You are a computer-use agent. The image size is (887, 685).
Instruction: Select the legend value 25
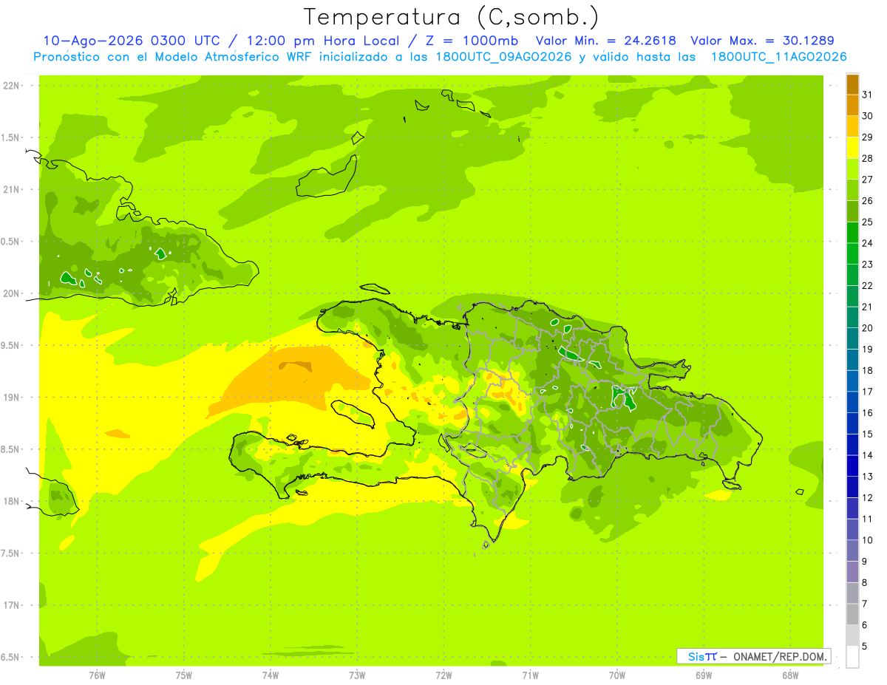pyautogui.click(x=868, y=222)
